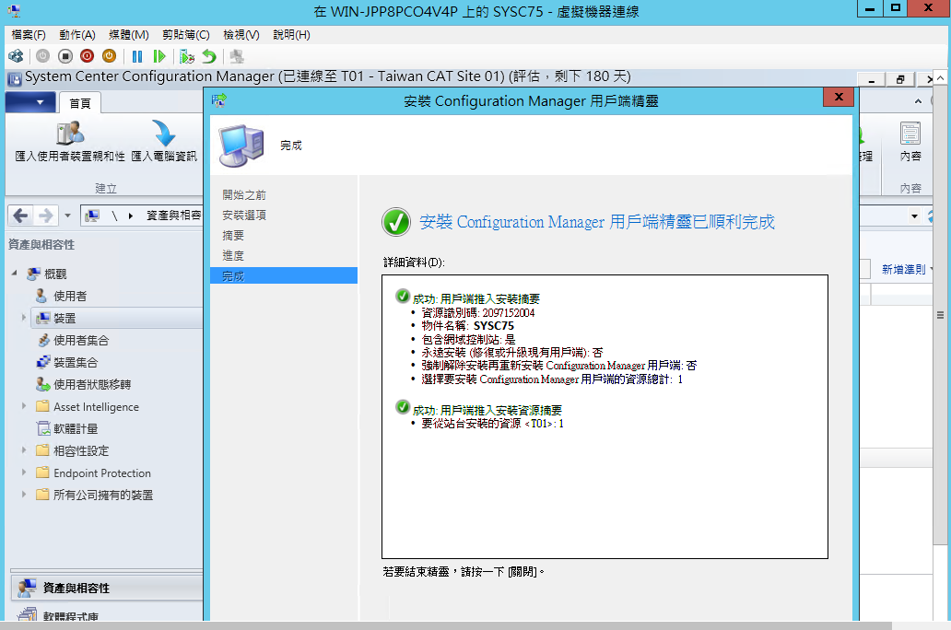Save the VM state with the orange icon
The height and width of the screenshot is (630, 951).
[x=109, y=56]
